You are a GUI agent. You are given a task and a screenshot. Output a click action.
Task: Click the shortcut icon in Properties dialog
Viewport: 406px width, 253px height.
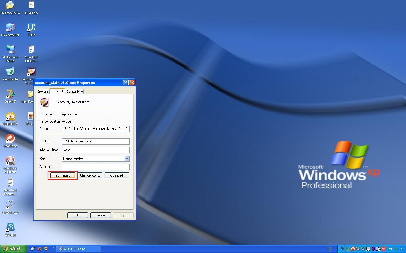[44, 102]
